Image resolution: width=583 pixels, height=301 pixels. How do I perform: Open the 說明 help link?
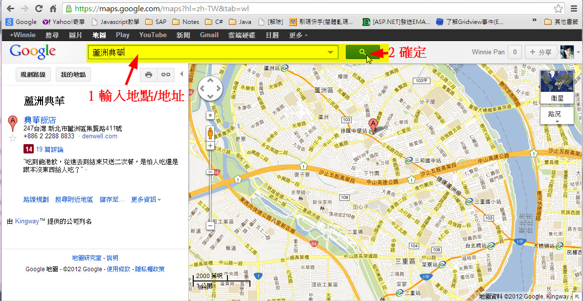tap(112, 258)
